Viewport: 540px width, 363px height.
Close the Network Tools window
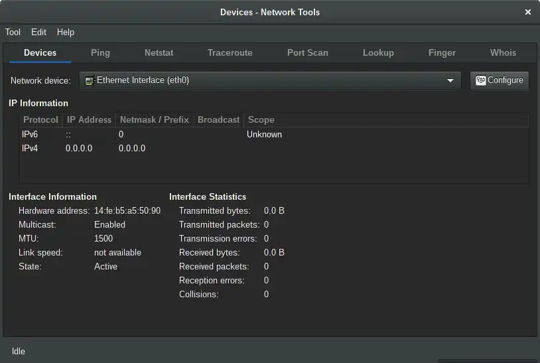point(528,12)
